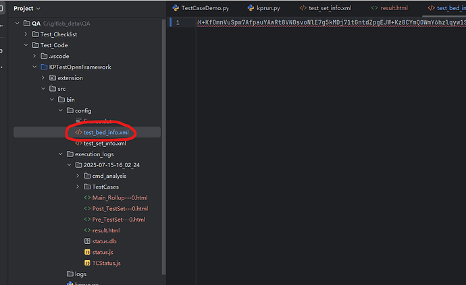Click the Python icon on TestCaseDemo.py tab
Screen dimensions: 466x285
(176, 8)
